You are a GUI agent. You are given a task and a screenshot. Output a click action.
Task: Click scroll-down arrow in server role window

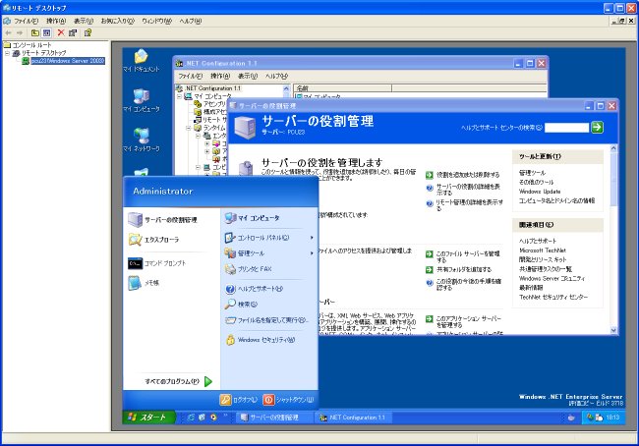(613, 331)
